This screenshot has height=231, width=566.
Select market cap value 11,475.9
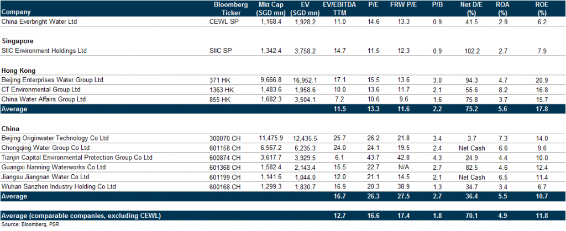click(x=271, y=138)
